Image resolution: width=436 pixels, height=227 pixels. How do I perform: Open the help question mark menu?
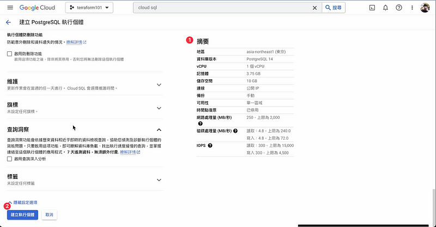[399, 8]
